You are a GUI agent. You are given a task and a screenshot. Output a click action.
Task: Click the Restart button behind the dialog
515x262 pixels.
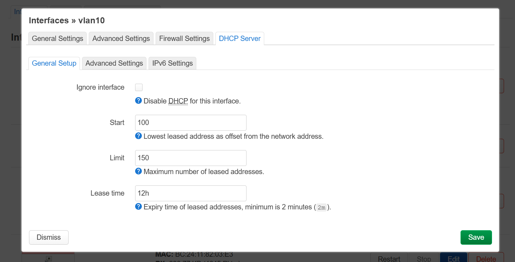coord(389,258)
